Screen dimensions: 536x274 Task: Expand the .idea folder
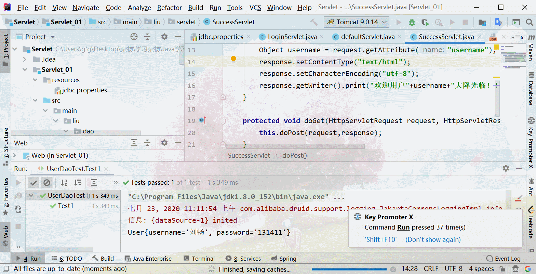pos(25,60)
